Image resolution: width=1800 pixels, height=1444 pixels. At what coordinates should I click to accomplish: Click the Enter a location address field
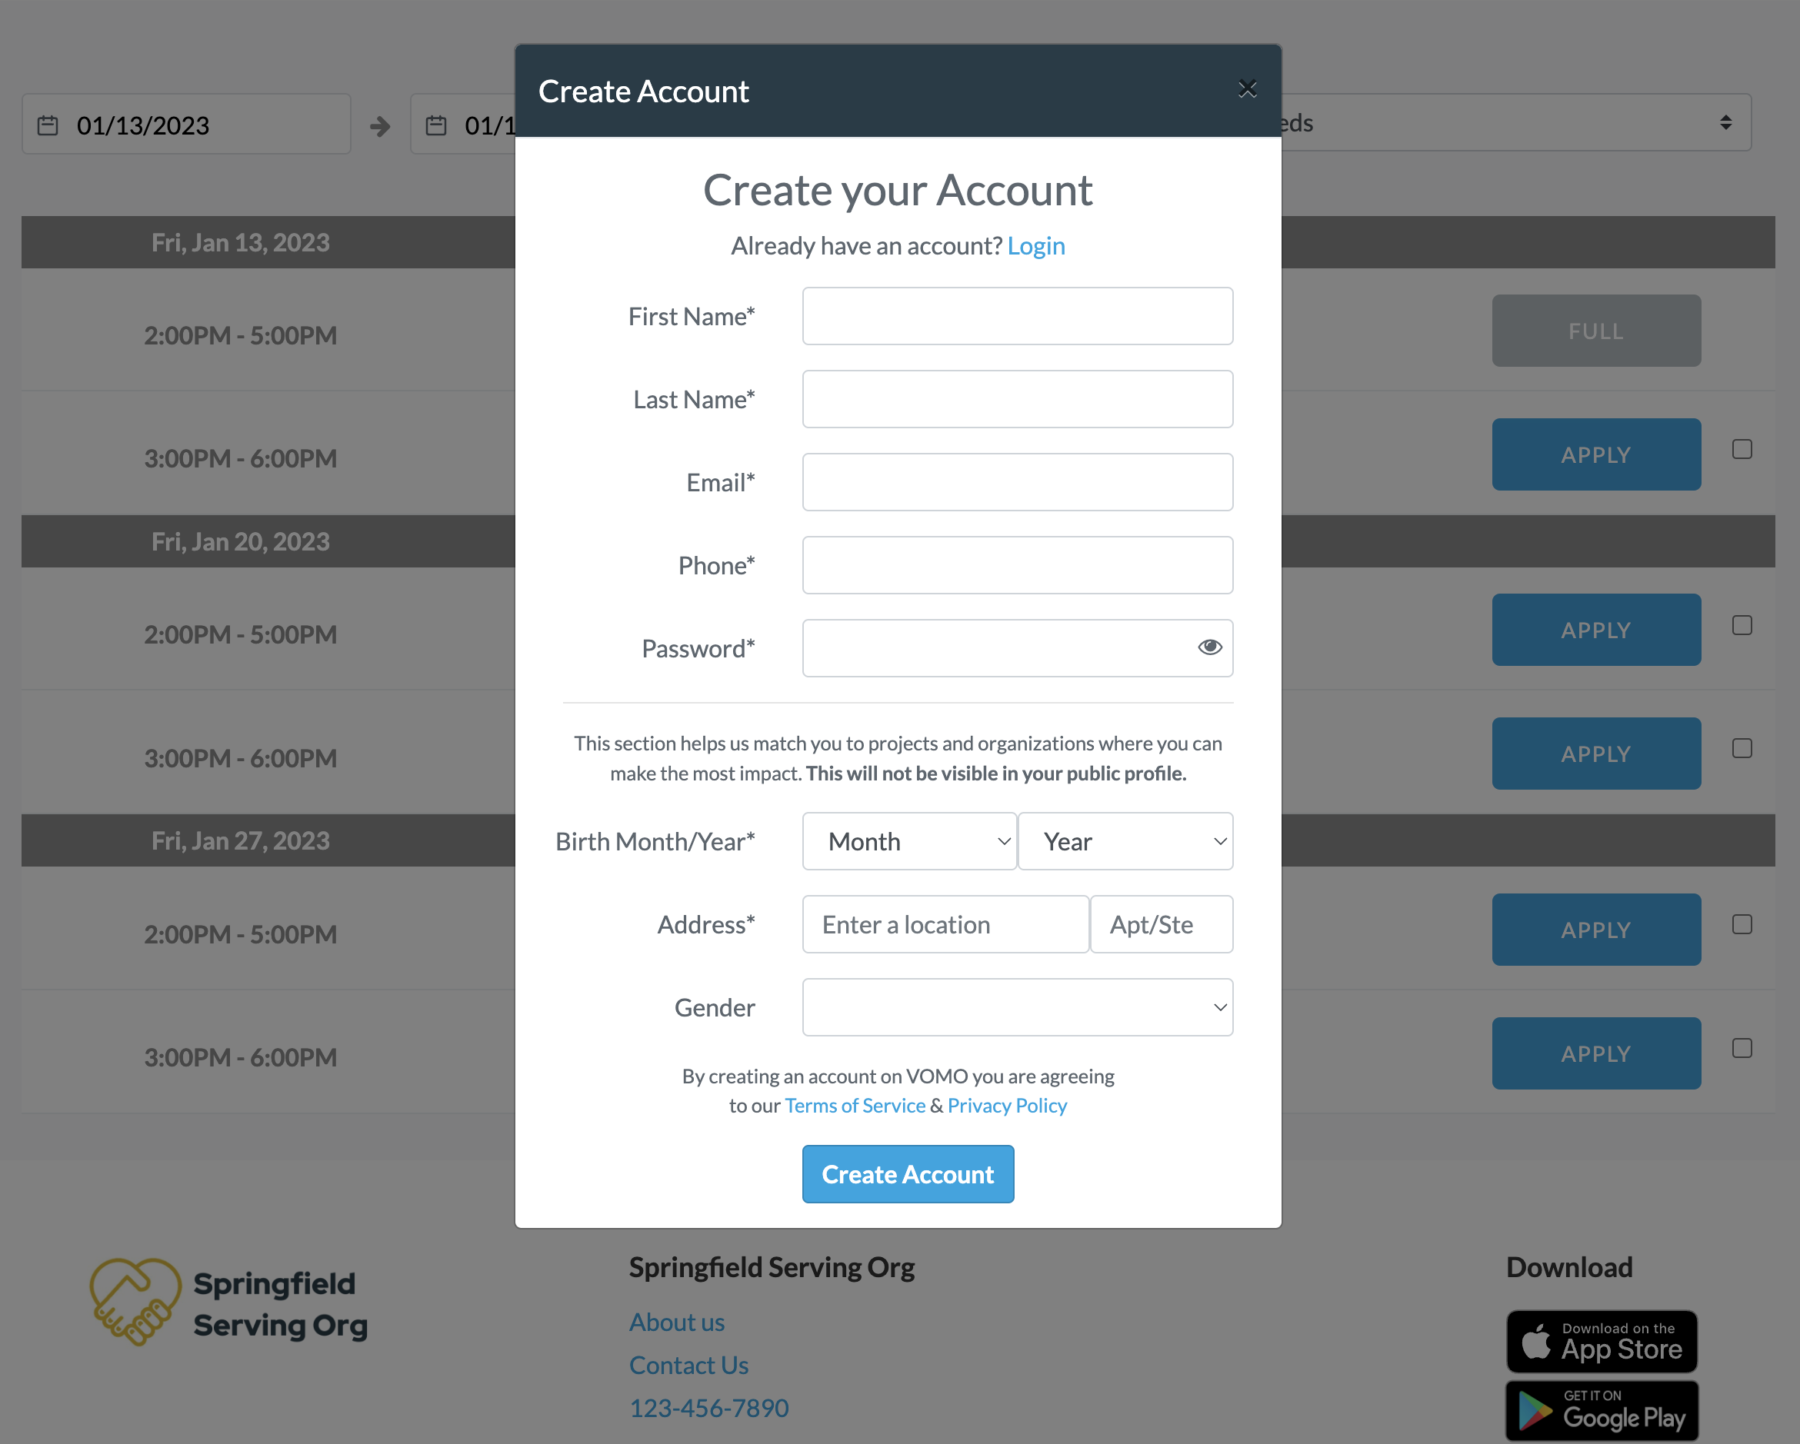(946, 924)
